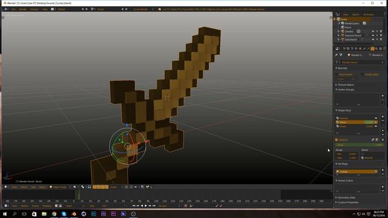Image resolution: width=388 pixels, height=218 pixels.
Task: Toggle automatic keyframe record button
Action: click(x=186, y=206)
